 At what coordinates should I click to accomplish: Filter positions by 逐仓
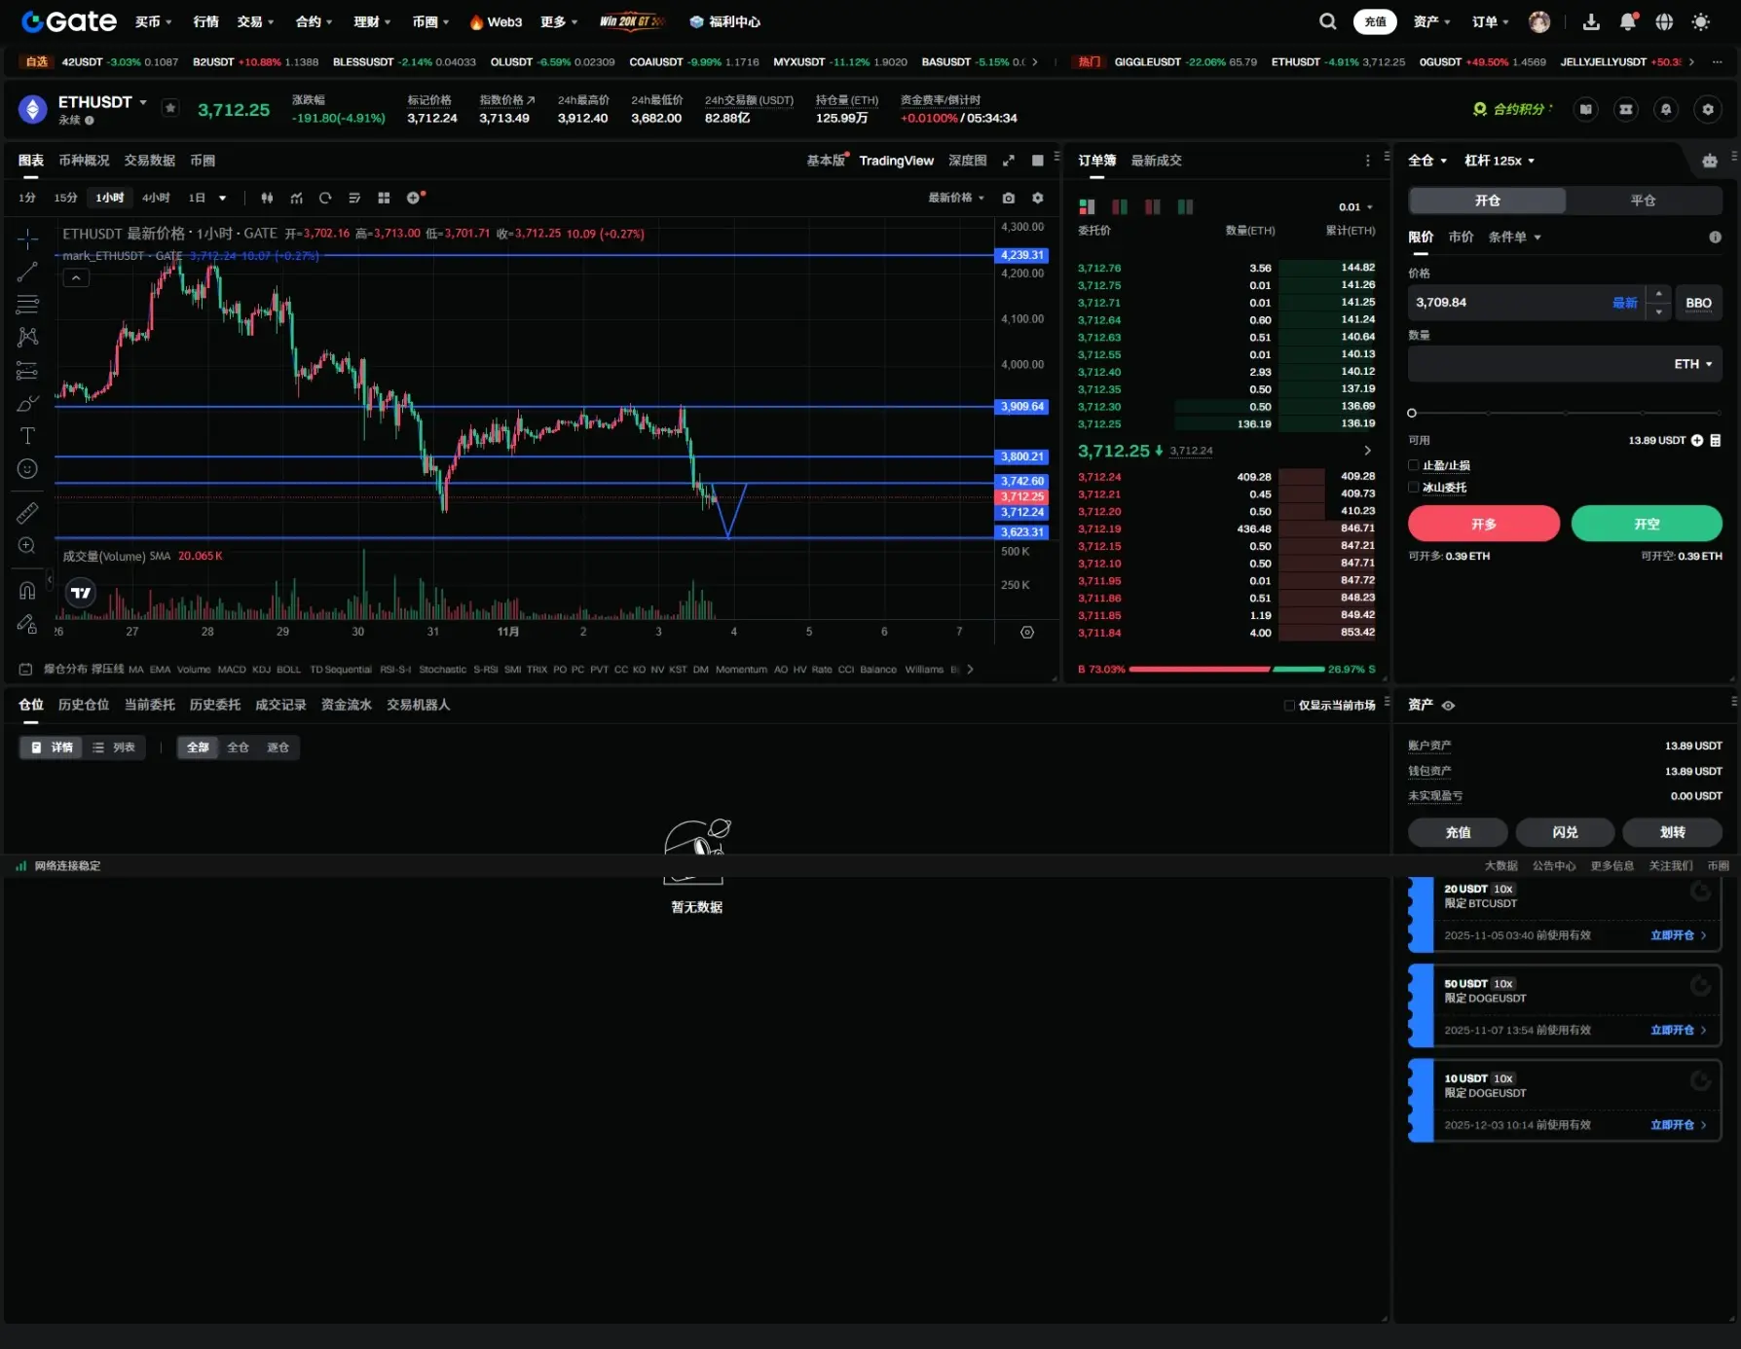pos(278,747)
